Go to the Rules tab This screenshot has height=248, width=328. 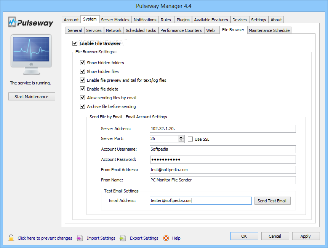tap(166, 20)
